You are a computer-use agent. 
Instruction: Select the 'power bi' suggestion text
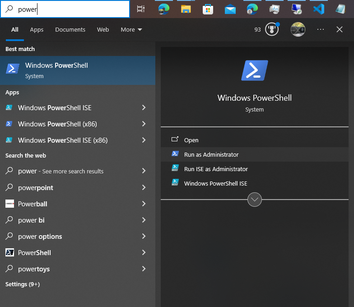tap(32, 220)
